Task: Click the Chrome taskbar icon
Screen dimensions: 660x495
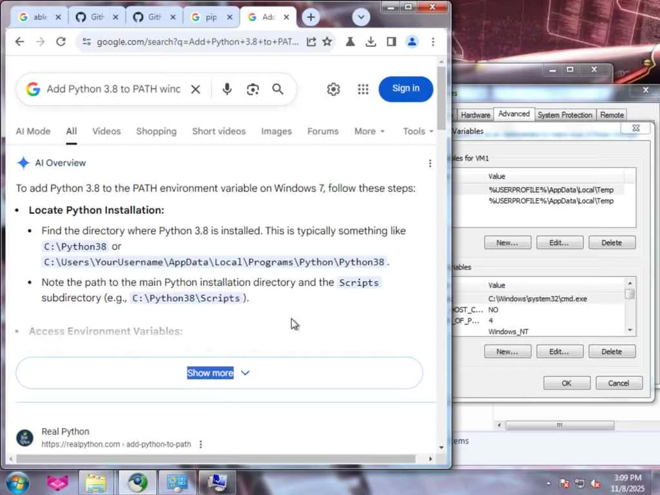Action: 137,482
